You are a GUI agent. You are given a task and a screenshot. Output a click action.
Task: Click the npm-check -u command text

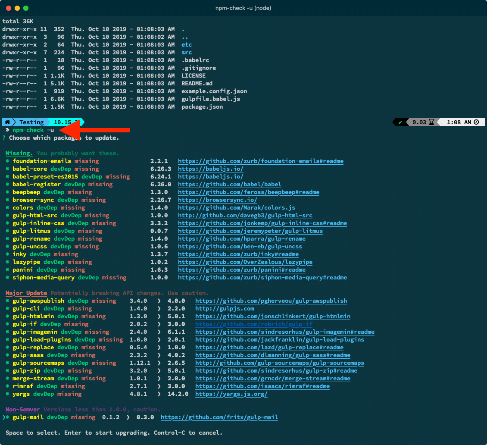(33, 130)
